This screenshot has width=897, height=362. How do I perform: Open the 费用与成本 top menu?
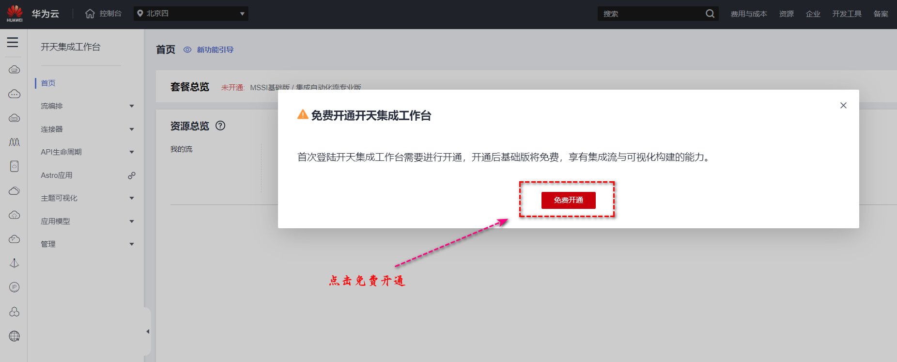click(x=749, y=14)
